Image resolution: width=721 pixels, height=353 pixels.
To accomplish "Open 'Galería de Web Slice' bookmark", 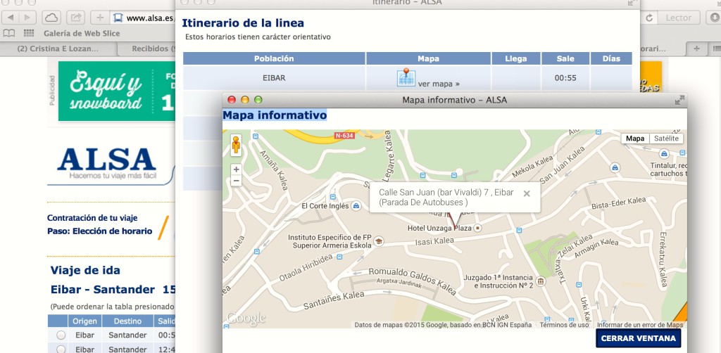I will [x=82, y=33].
